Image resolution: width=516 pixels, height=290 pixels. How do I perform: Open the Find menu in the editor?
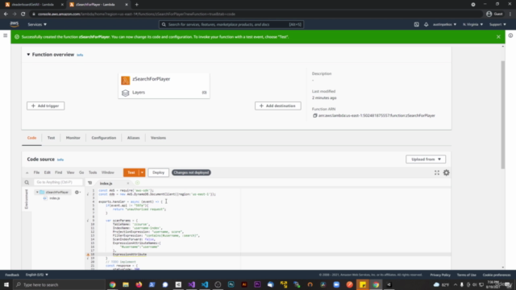59,172
